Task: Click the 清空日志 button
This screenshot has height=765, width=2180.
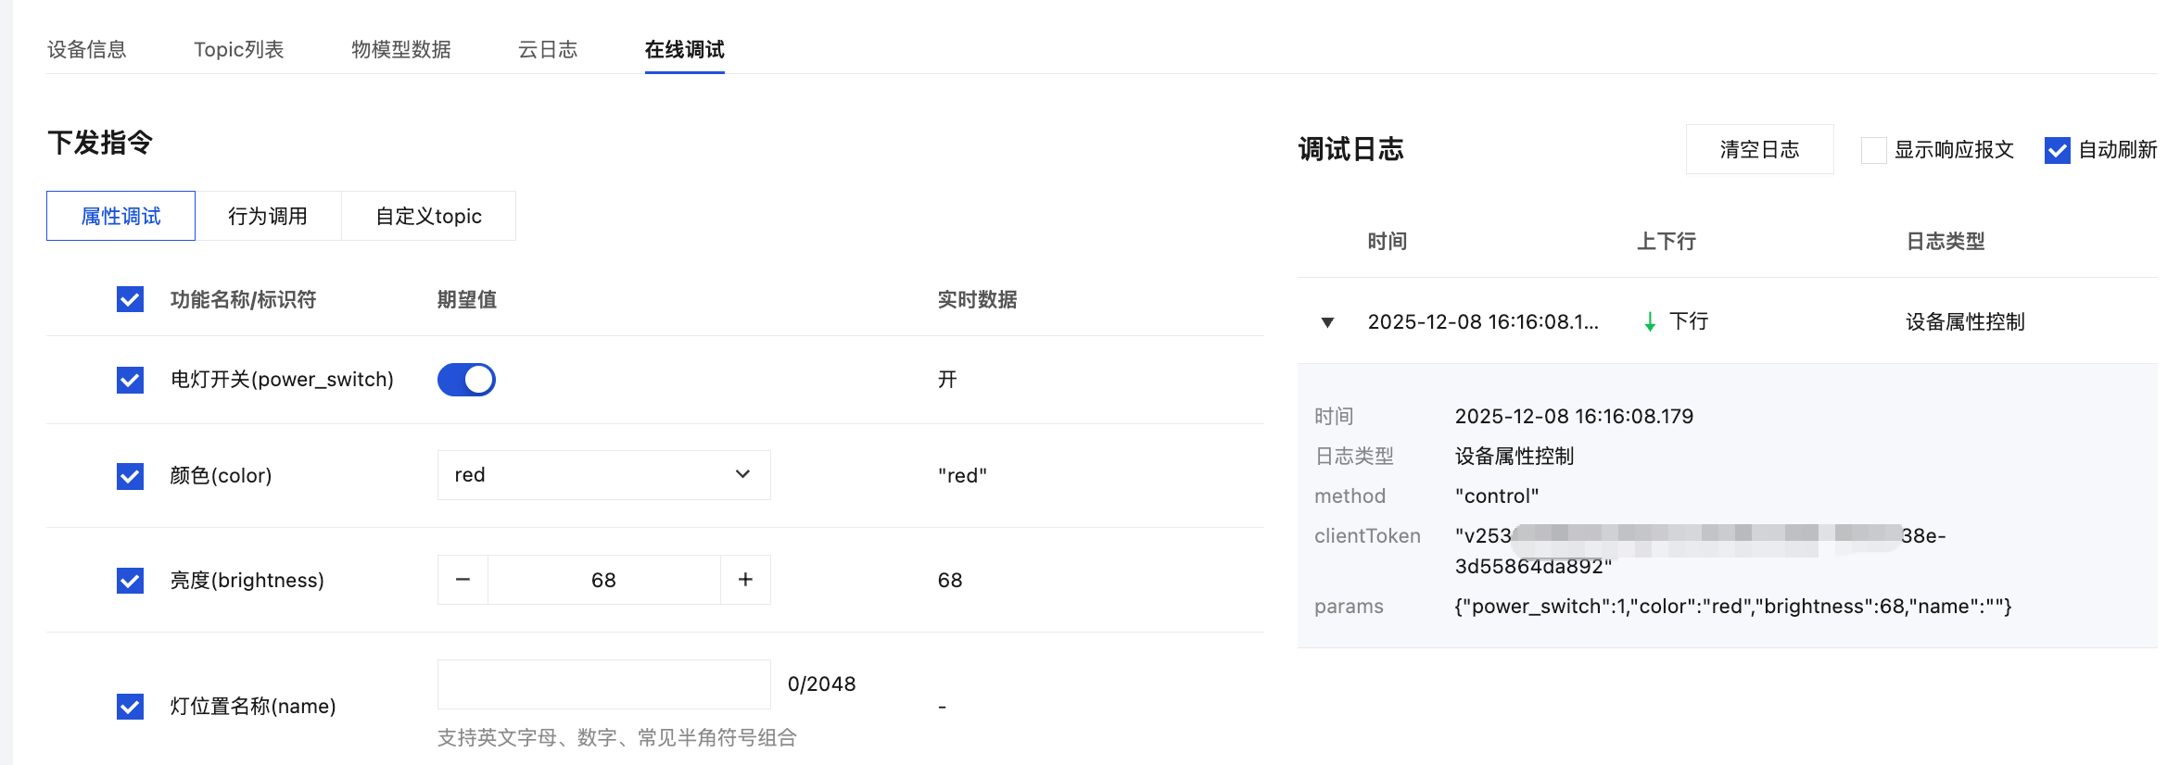Action: [x=1759, y=149]
